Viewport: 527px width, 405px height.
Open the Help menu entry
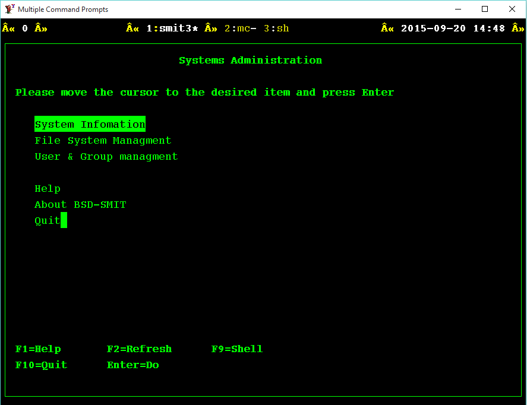click(48, 189)
